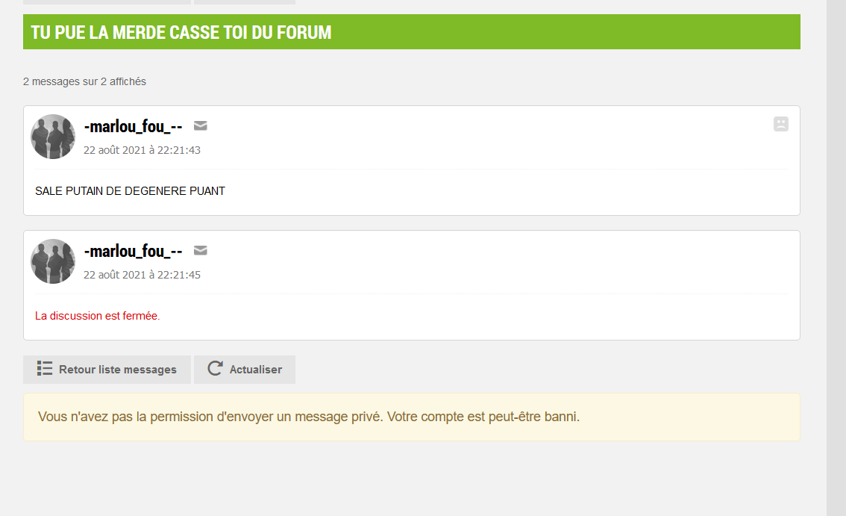Open the avatar in the second message
Viewport: 846px width, 516px height.
tap(53, 261)
